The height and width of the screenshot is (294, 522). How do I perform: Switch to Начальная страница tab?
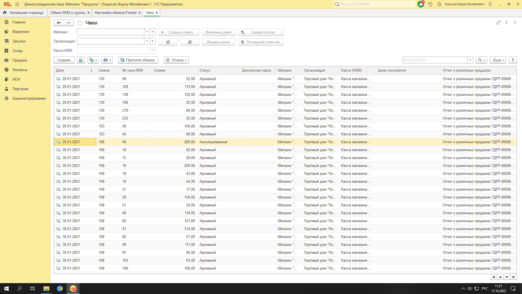click(x=23, y=13)
